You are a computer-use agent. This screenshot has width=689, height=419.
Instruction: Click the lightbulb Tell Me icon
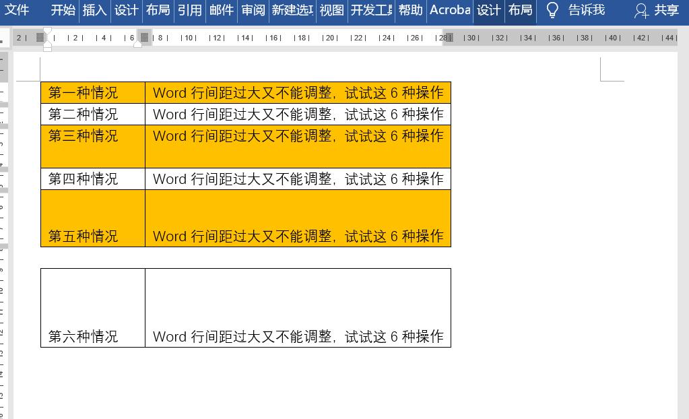(x=552, y=11)
